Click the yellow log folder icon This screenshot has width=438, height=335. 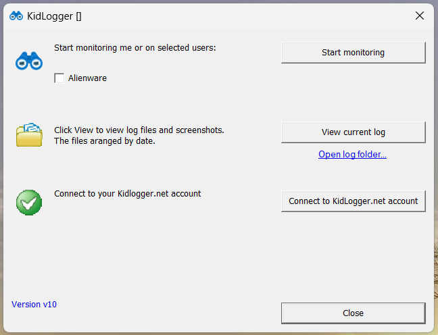(x=29, y=134)
